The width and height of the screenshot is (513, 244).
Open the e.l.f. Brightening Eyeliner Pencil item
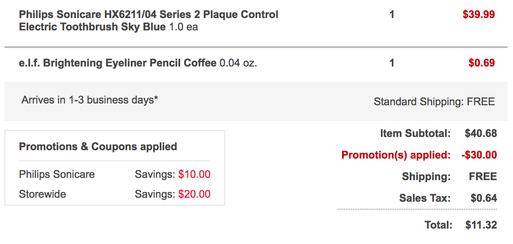pos(118,63)
